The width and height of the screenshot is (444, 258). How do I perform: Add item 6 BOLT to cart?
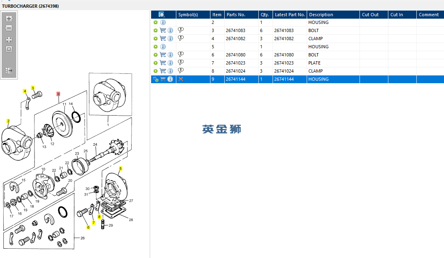point(163,55)
